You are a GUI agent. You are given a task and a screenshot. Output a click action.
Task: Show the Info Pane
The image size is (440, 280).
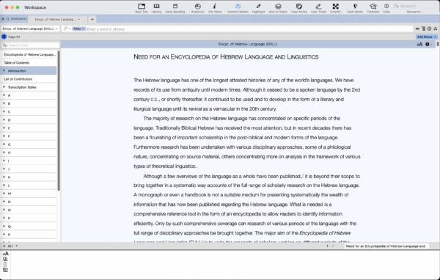215,8
